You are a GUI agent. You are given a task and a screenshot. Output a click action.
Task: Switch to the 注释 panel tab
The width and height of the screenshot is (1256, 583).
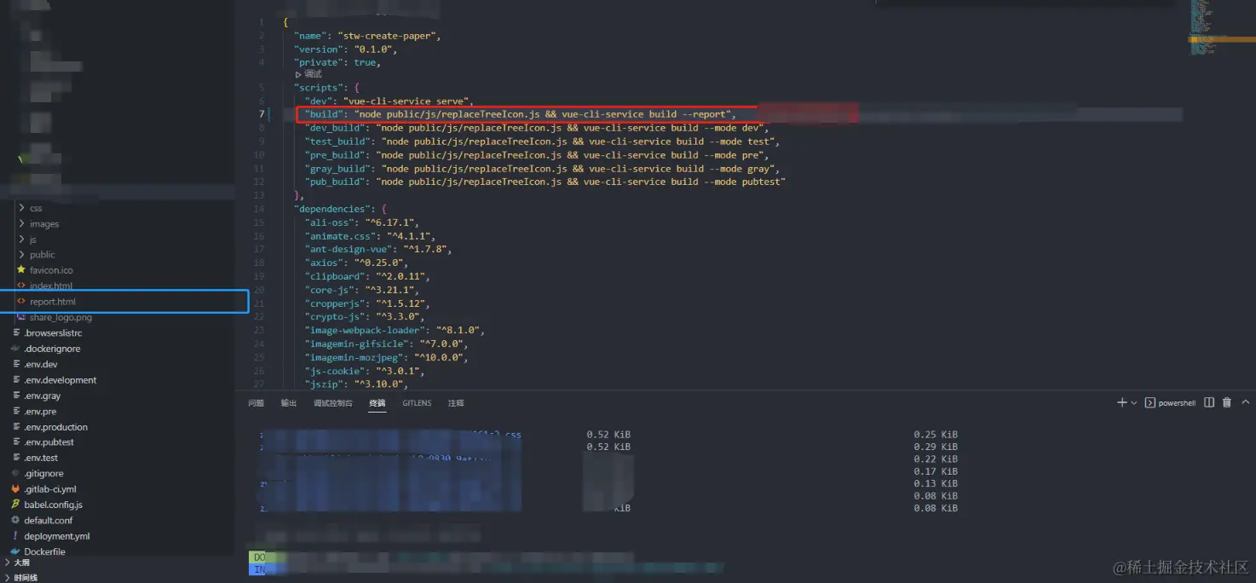456,403
